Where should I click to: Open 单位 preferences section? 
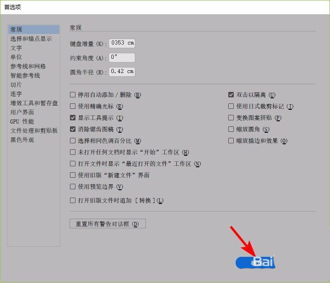pyautogui.click(x=16, y=57)
